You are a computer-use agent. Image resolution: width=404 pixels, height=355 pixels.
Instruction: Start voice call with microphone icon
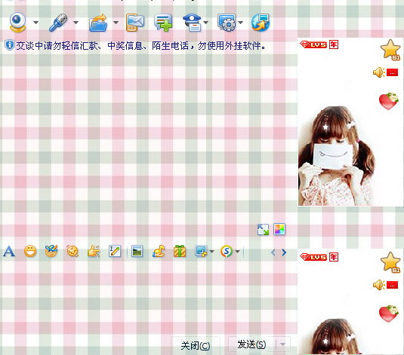pyautogui.click(x=58, y=23)
